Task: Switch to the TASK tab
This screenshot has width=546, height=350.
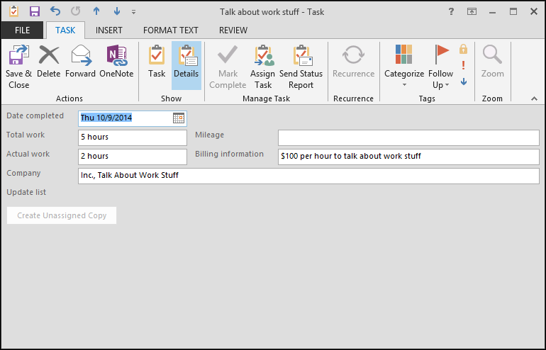Action: point(65,30)
